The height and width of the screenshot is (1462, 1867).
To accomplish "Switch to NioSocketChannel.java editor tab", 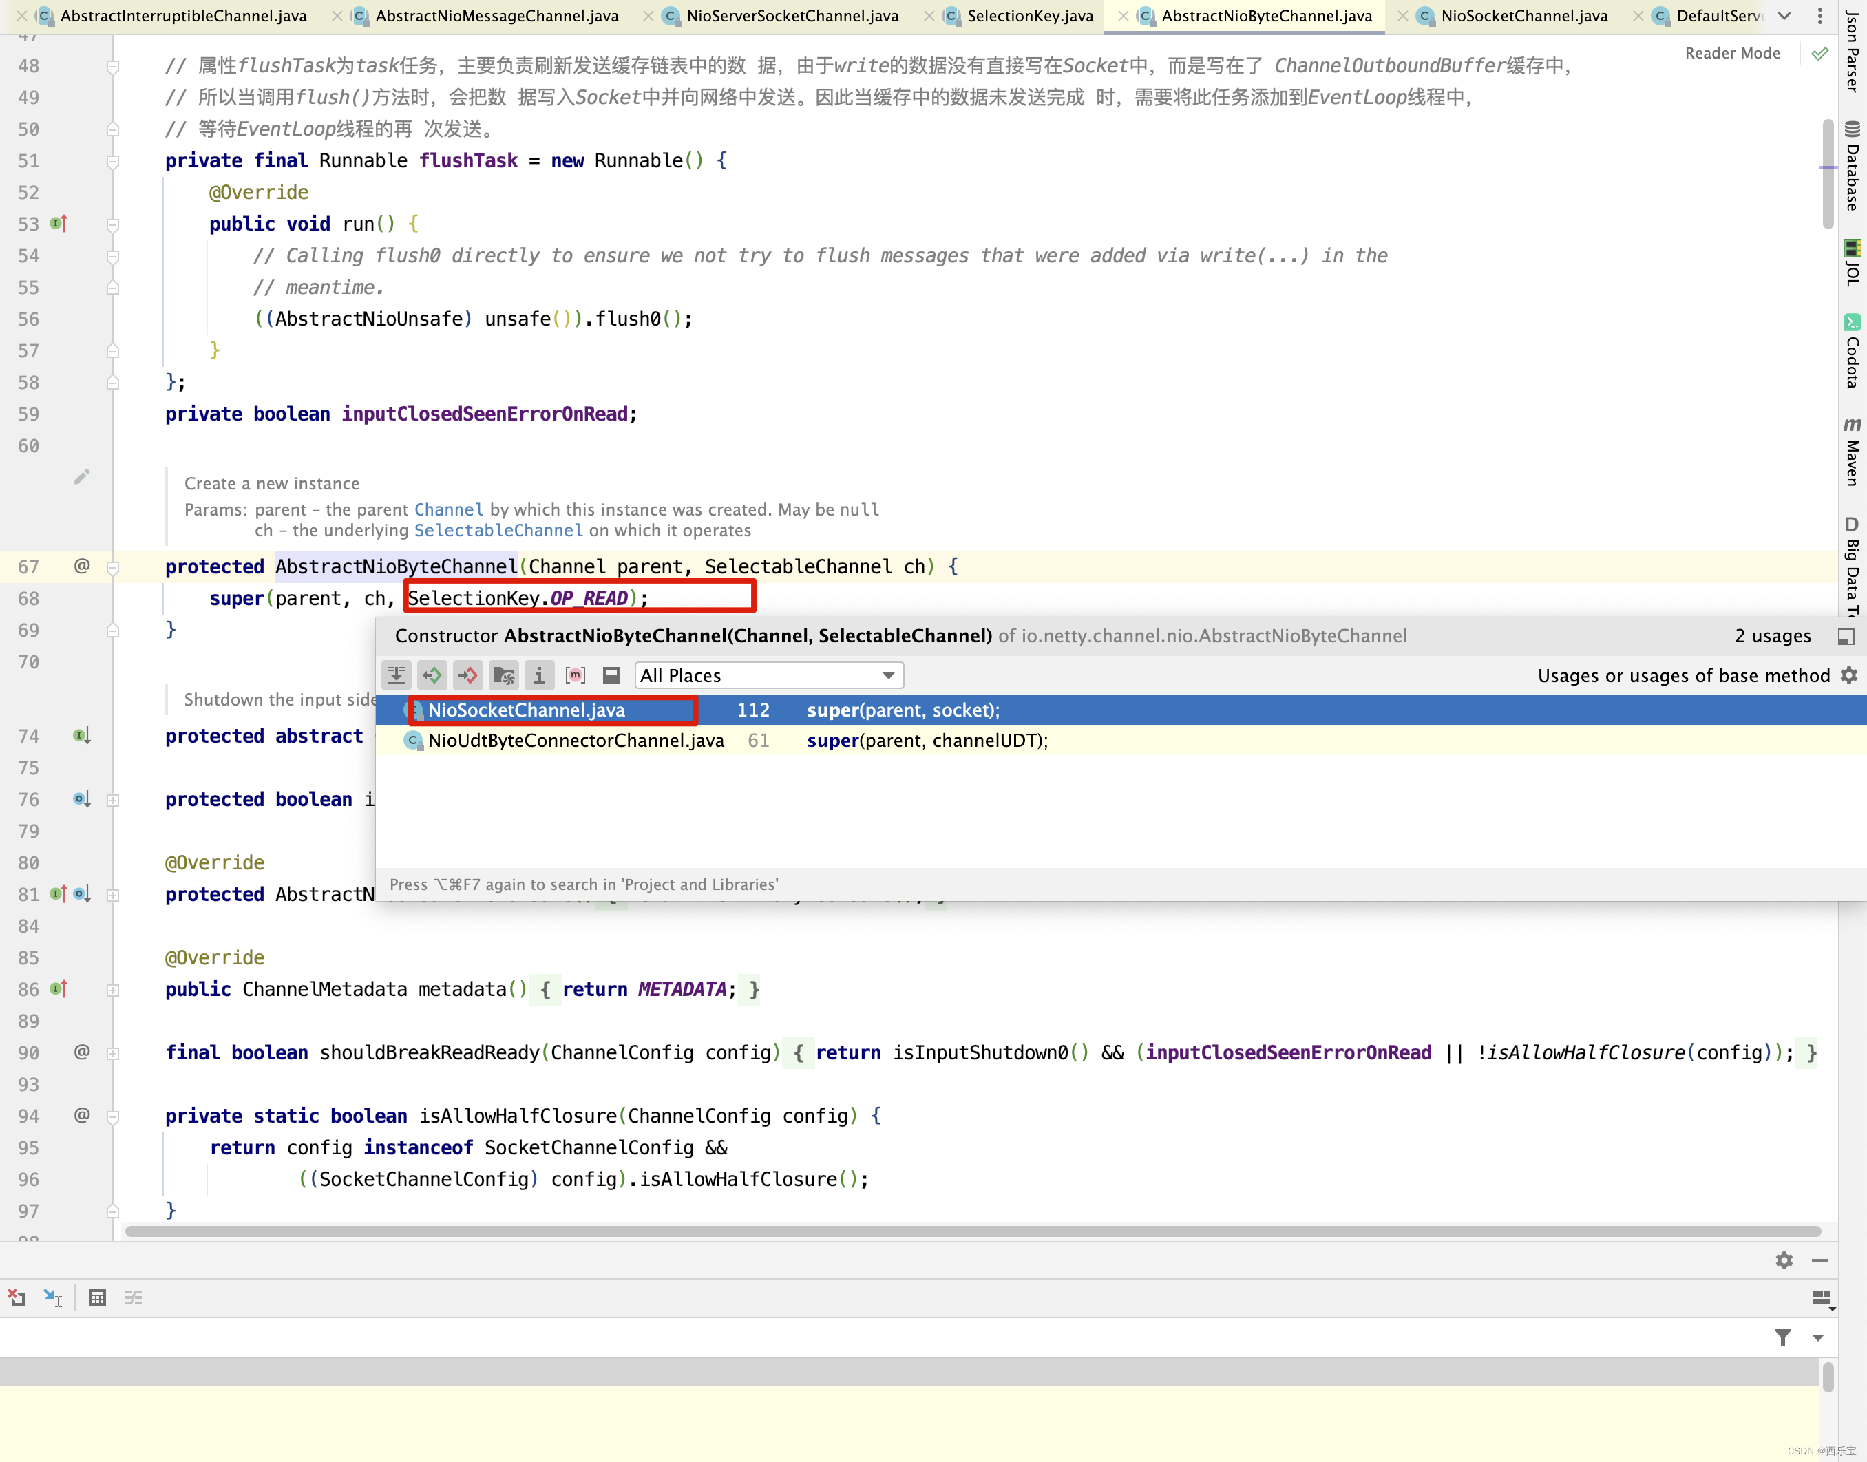I will [x=1523, y=17].
